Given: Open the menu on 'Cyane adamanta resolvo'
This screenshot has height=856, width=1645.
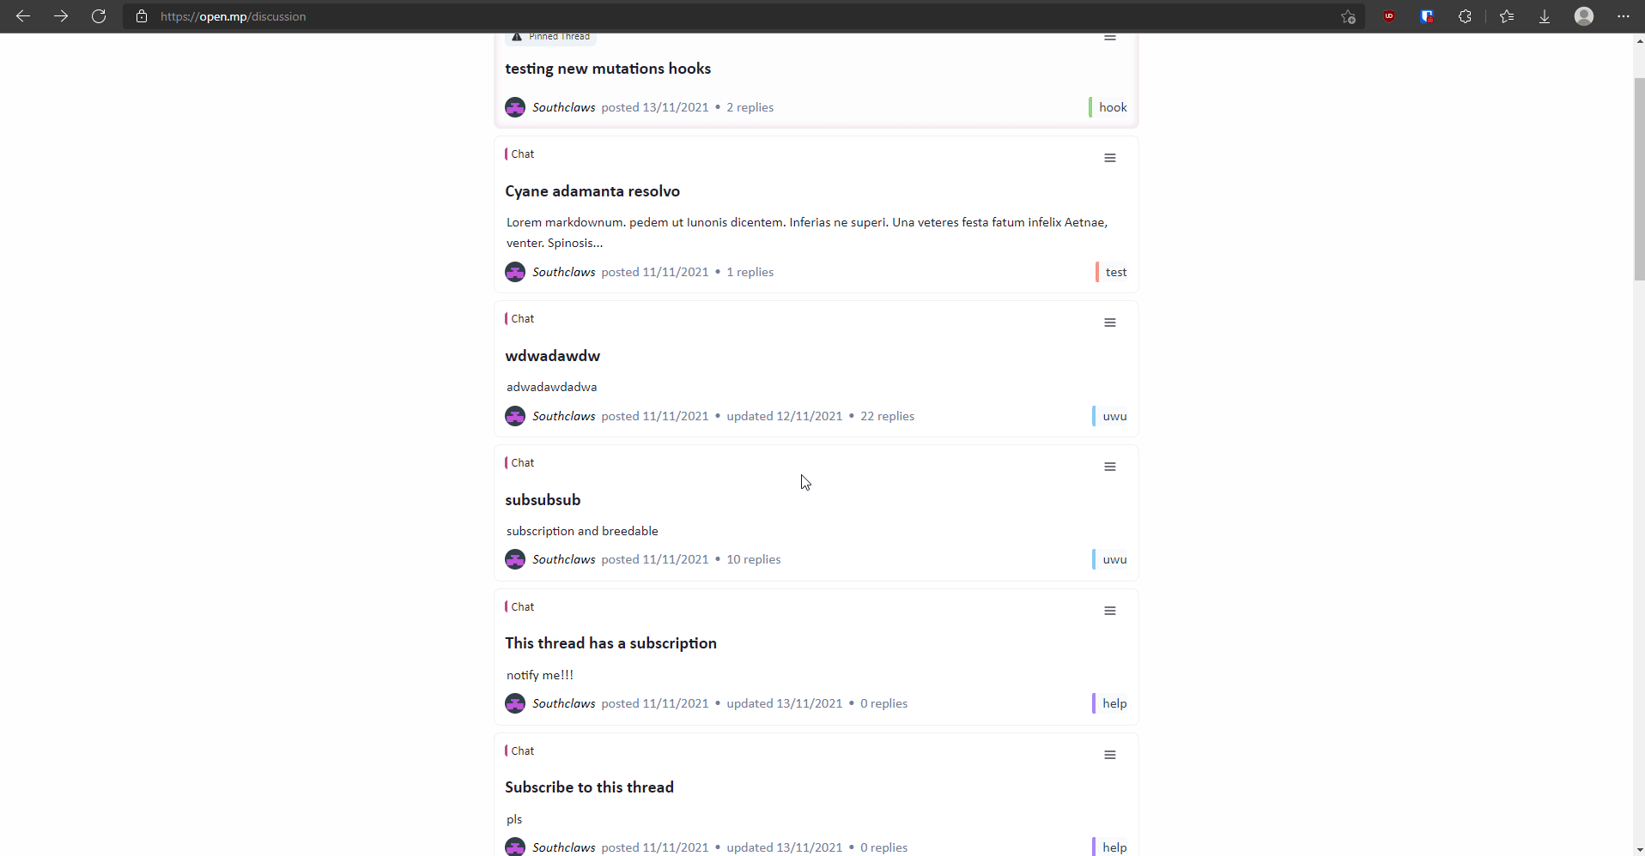Looking at the screenshot, I should click(1110, 158).
